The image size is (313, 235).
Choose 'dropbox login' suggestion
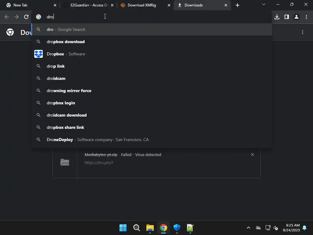click(152, 103)
